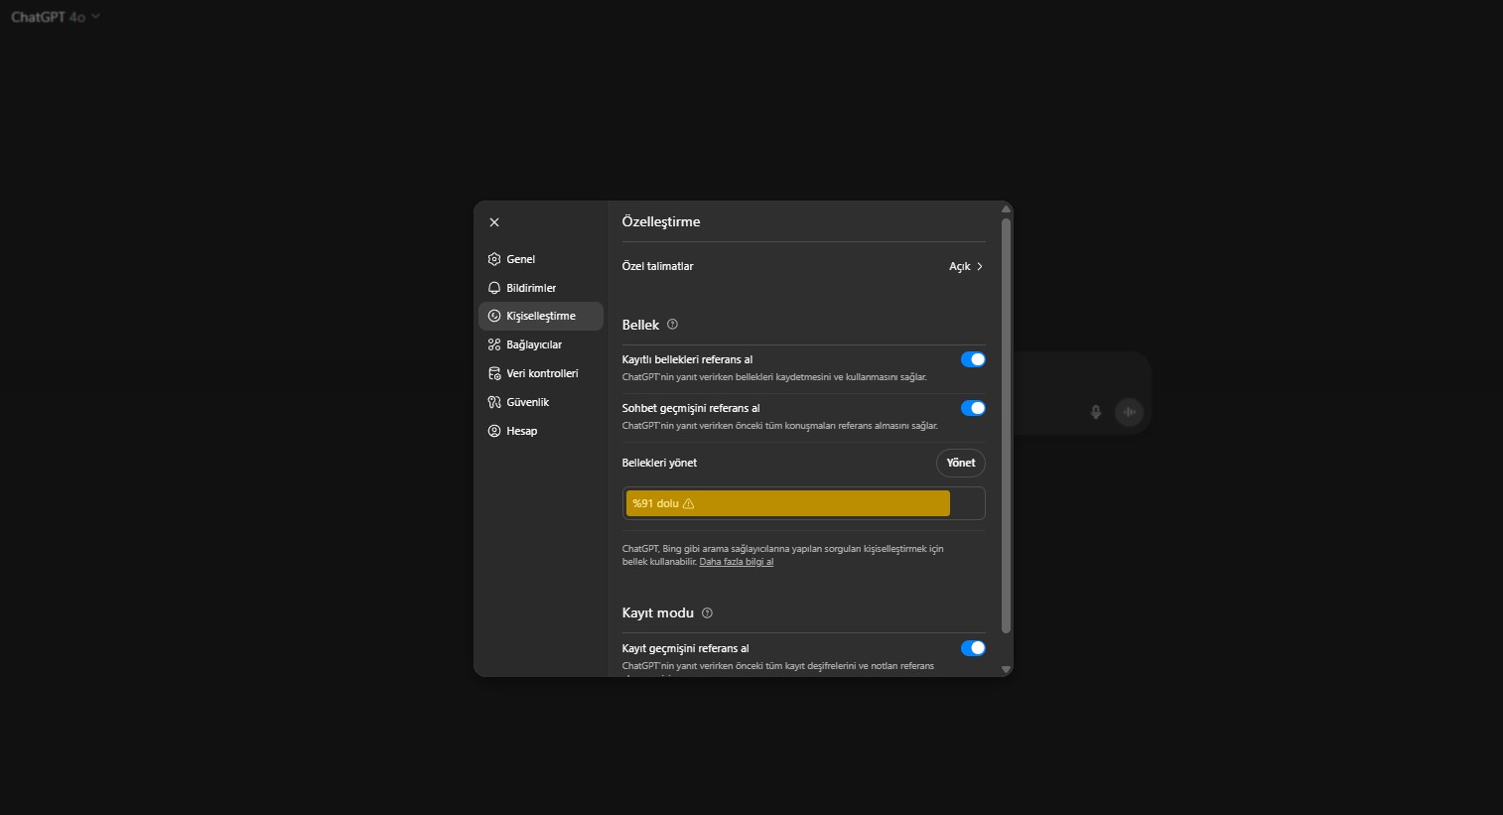Open the Veri kontrolleri tab
The height and width of the screenshot is (815, 1503).
(541, 373)
